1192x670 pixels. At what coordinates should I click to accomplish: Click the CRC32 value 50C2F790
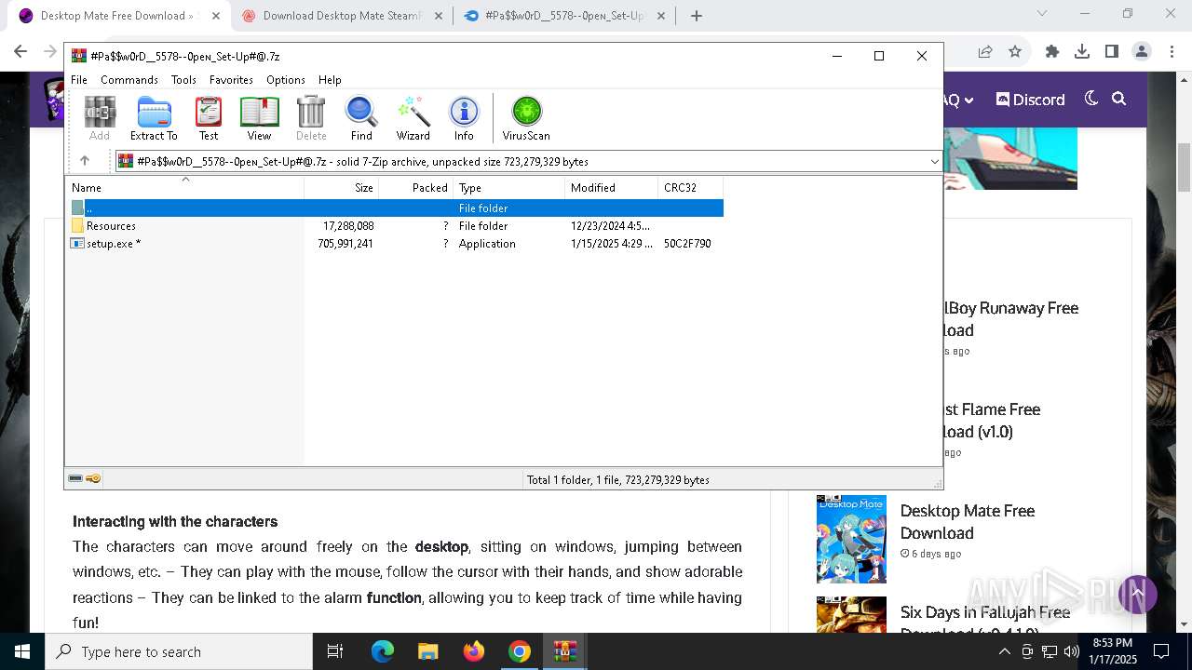pos(687,244)
